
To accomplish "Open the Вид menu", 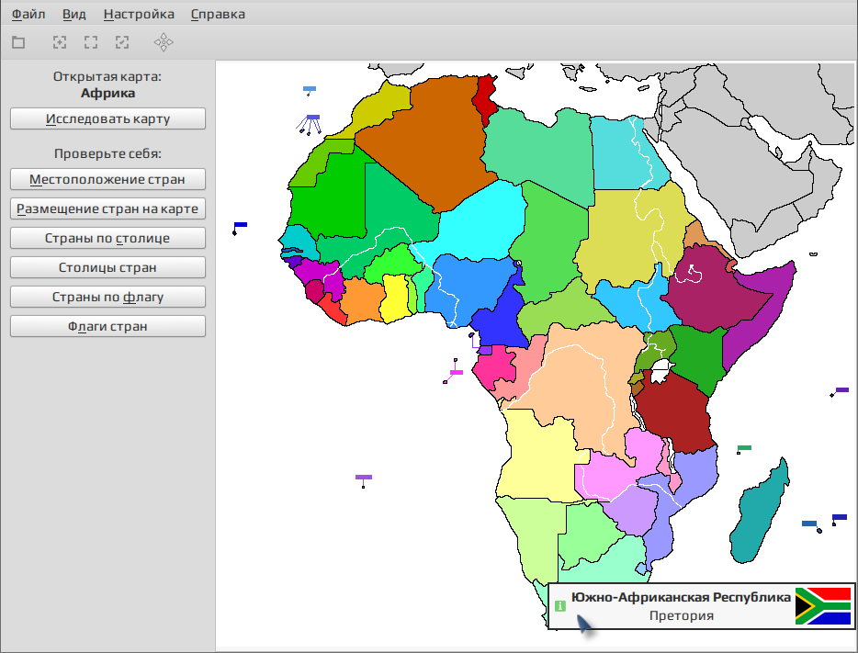I will tap(73, 14).
